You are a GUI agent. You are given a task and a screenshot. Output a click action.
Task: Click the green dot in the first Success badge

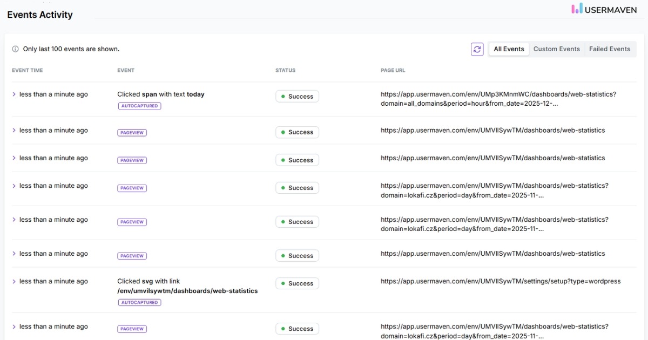coord(283,96)
